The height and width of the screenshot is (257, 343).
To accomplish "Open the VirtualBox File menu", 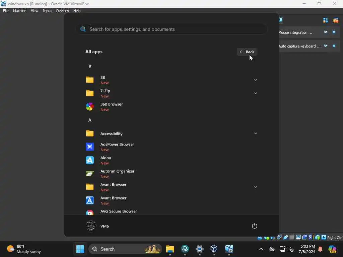I will (x=6, y=11).
